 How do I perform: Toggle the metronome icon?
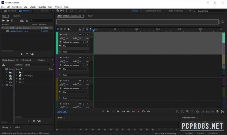point(80,29)
